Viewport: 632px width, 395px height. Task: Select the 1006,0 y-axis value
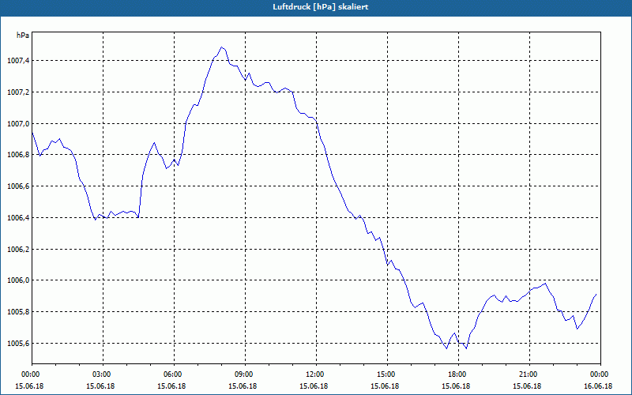point(18,280)
